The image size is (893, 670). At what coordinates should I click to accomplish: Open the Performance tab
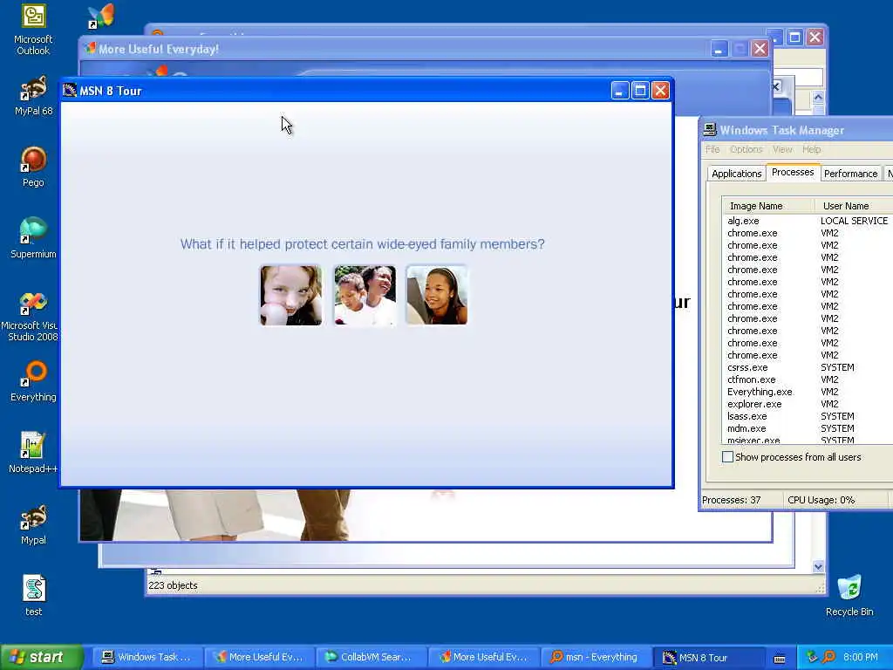coord(850,174)
